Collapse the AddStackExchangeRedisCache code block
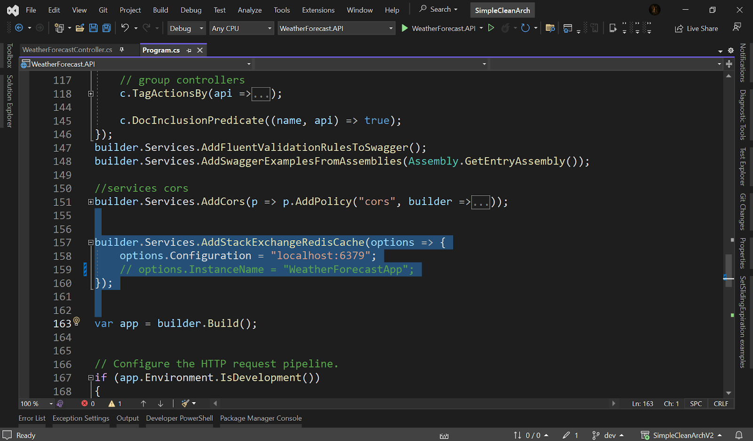This screenshot has height=441, width=753. [91, 243]
